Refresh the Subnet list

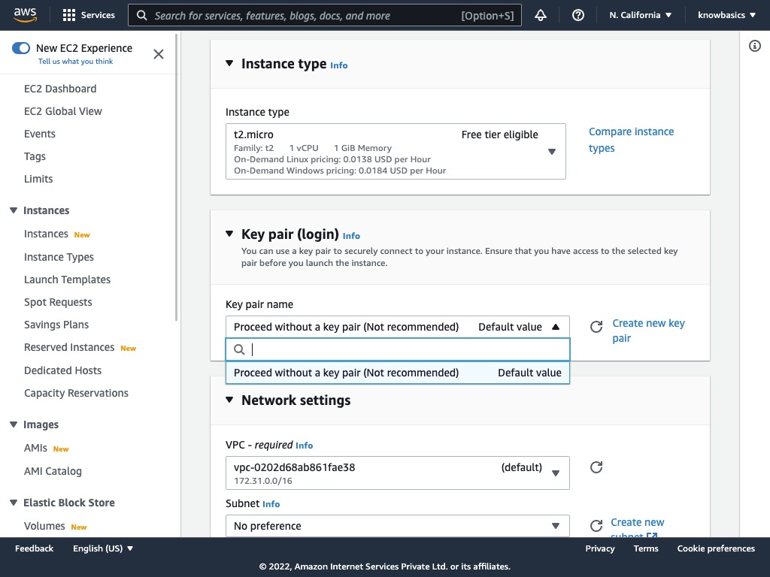point(596,526)
